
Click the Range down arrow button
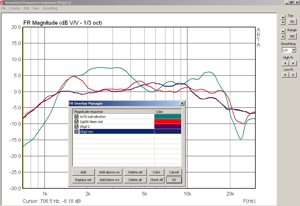pyautogui.click(x=283, y=36)
